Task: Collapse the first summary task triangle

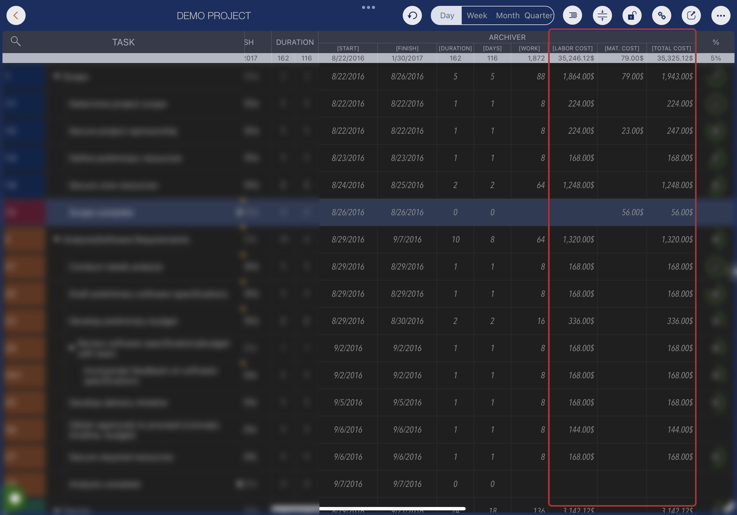Action: click(x=57, y=76)
